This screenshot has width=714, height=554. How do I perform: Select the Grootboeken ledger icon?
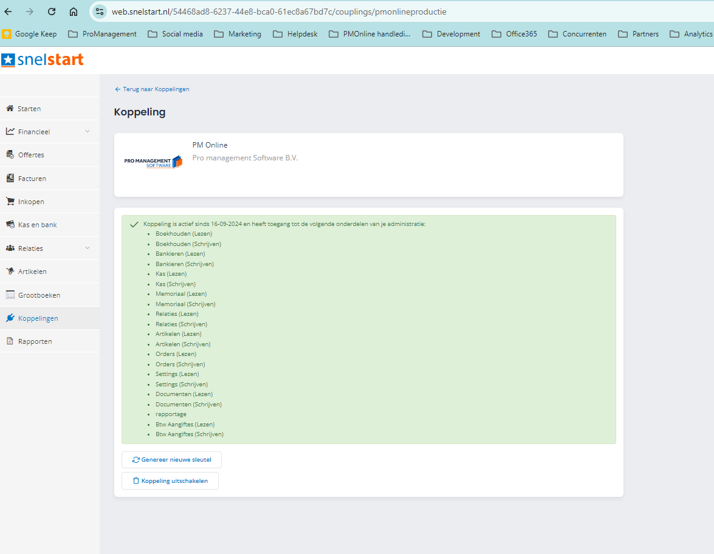[10, 295]
